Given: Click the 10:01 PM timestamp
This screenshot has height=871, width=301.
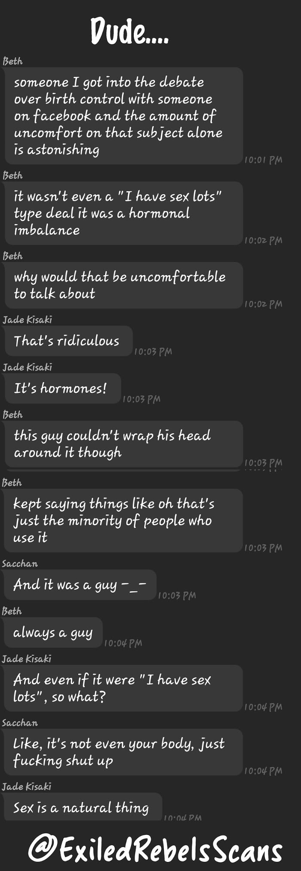Looking at the screenshot, I should click(x=263, y=160).
